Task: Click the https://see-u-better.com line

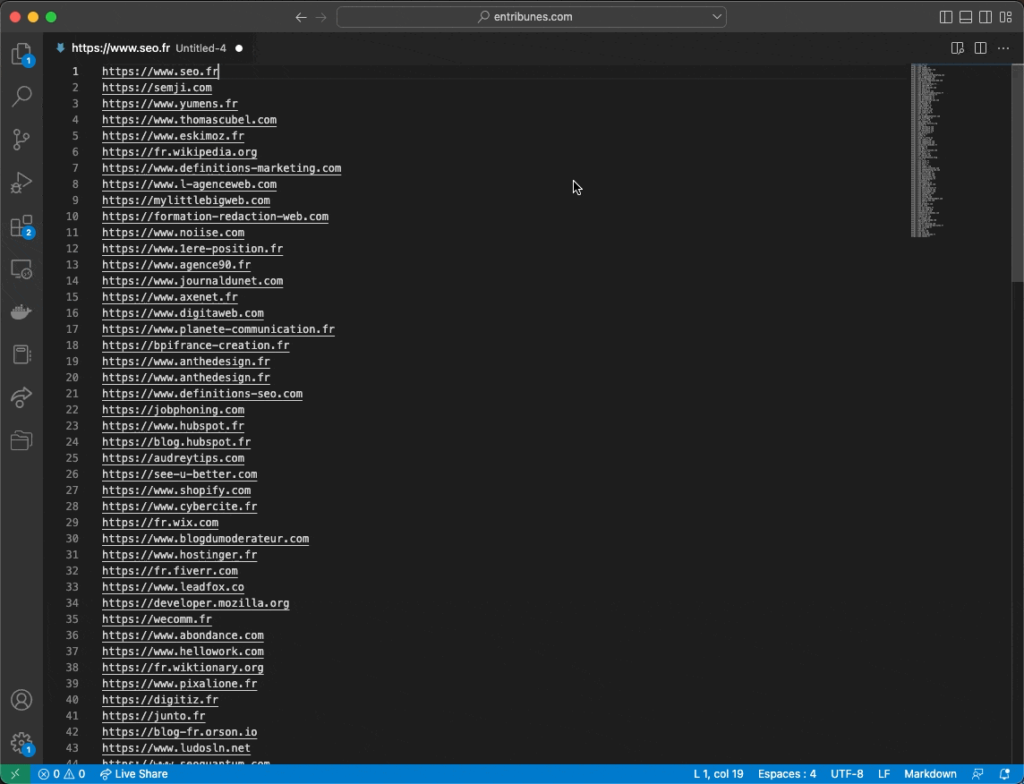Action: tap(180, 474)
